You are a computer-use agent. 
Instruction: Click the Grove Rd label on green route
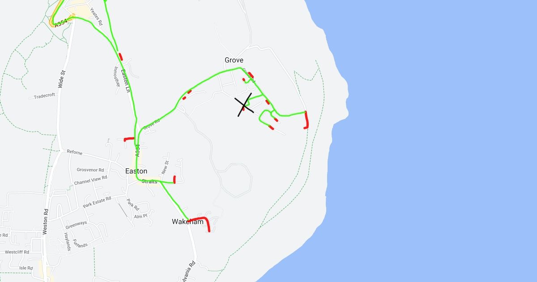tap(151, 124)
